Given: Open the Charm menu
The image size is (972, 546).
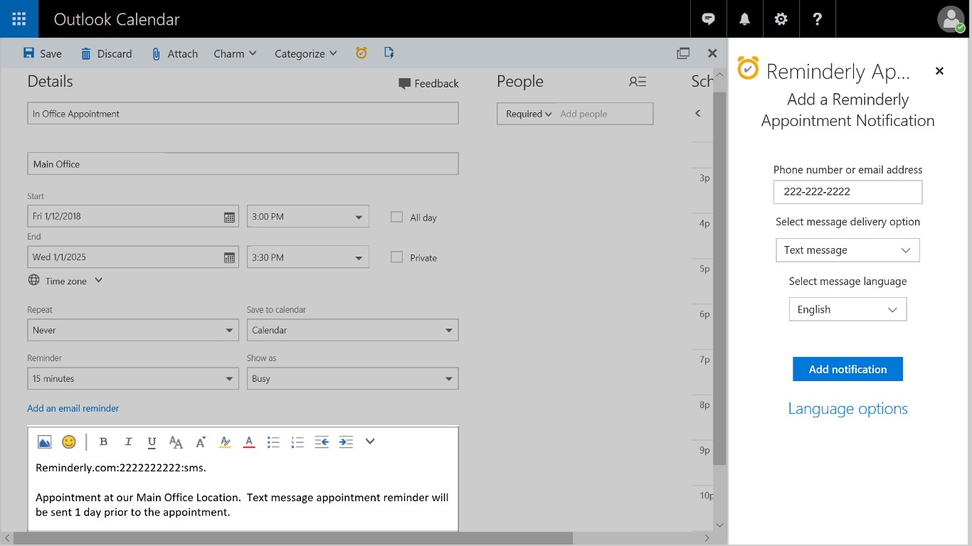Looking at the screenshot, I should (x=236, y=53).
